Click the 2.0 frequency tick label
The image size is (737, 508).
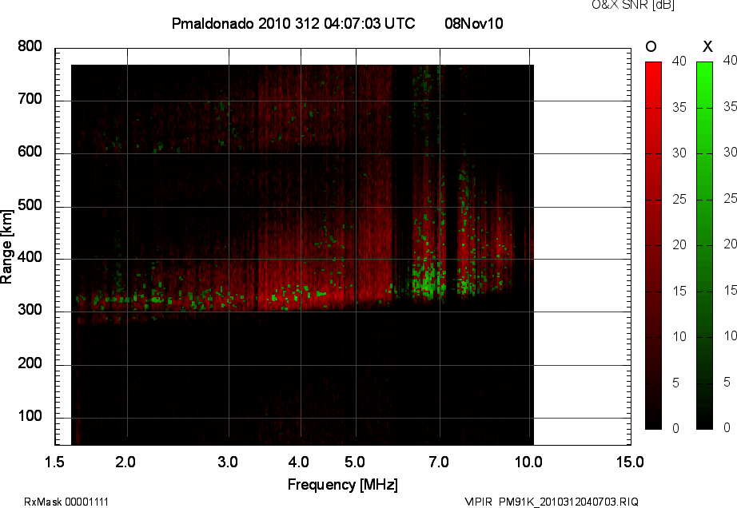[x=125, y=462]
